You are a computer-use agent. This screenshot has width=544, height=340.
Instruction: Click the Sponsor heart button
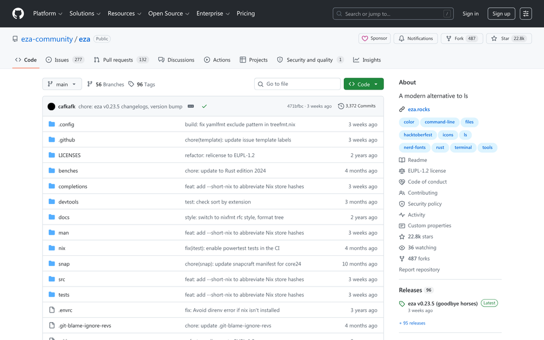[x=375, y=38]
